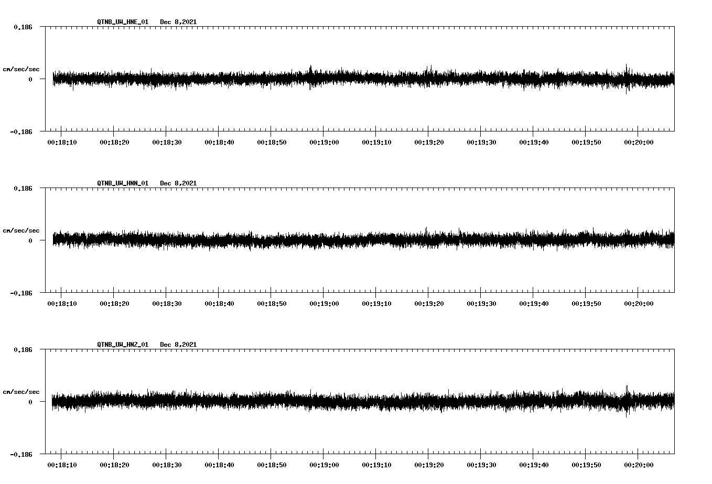Click the 00:19:00 time label under HNE plot
The height and width of the screenshot is (484, 712).
pyautogui.click(x=324, y=142)
